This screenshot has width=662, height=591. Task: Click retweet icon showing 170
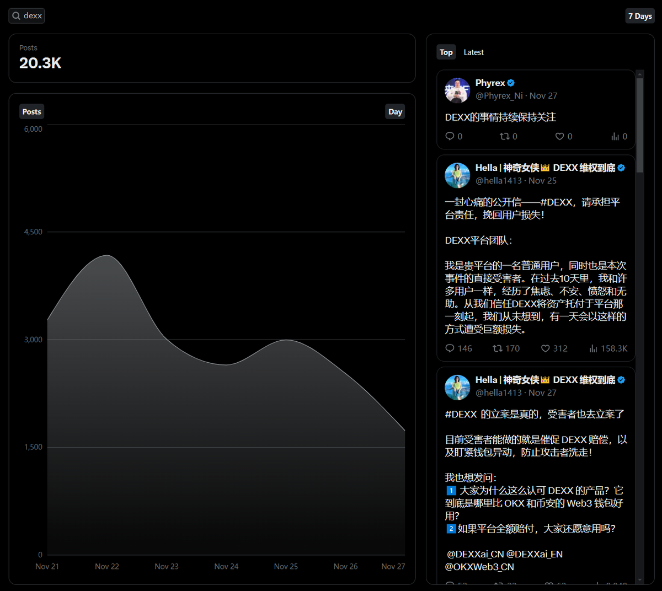tap(497, 348)
